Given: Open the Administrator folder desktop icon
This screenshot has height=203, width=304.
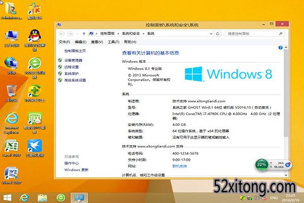Looking at the screenshot, I should click(11, 10).
